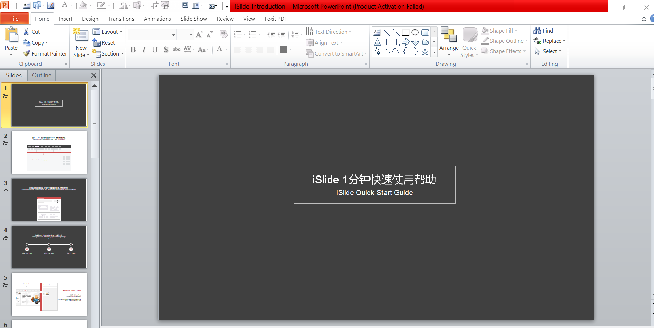Open the font size dropdown

pyautogui.click(x=191, y=35)
